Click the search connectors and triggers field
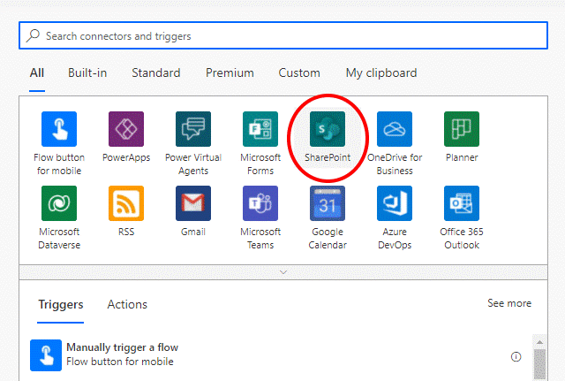This screenshot has height=381, width=565. (282, 36)
